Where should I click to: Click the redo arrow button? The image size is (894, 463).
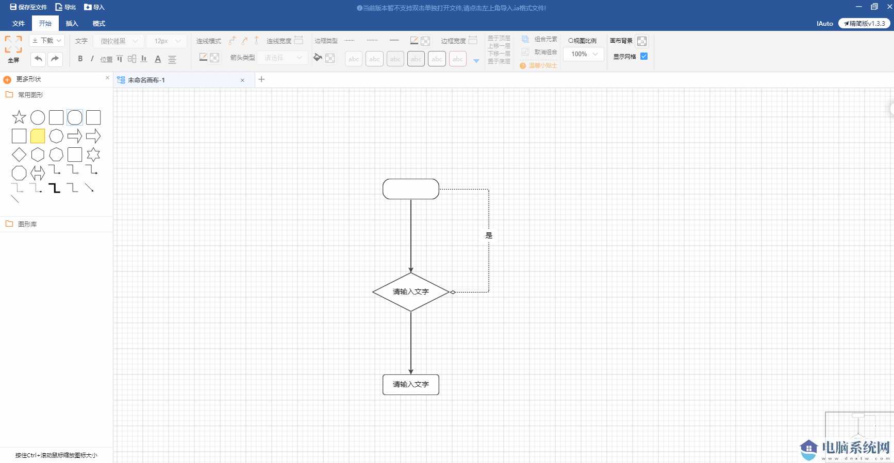click(x=55, y=59)
